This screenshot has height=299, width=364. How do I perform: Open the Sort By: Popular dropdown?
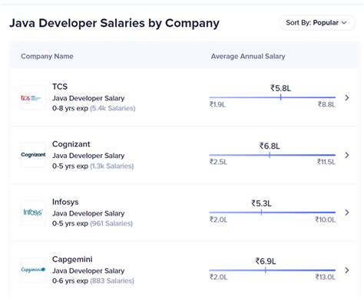point(317,23)
